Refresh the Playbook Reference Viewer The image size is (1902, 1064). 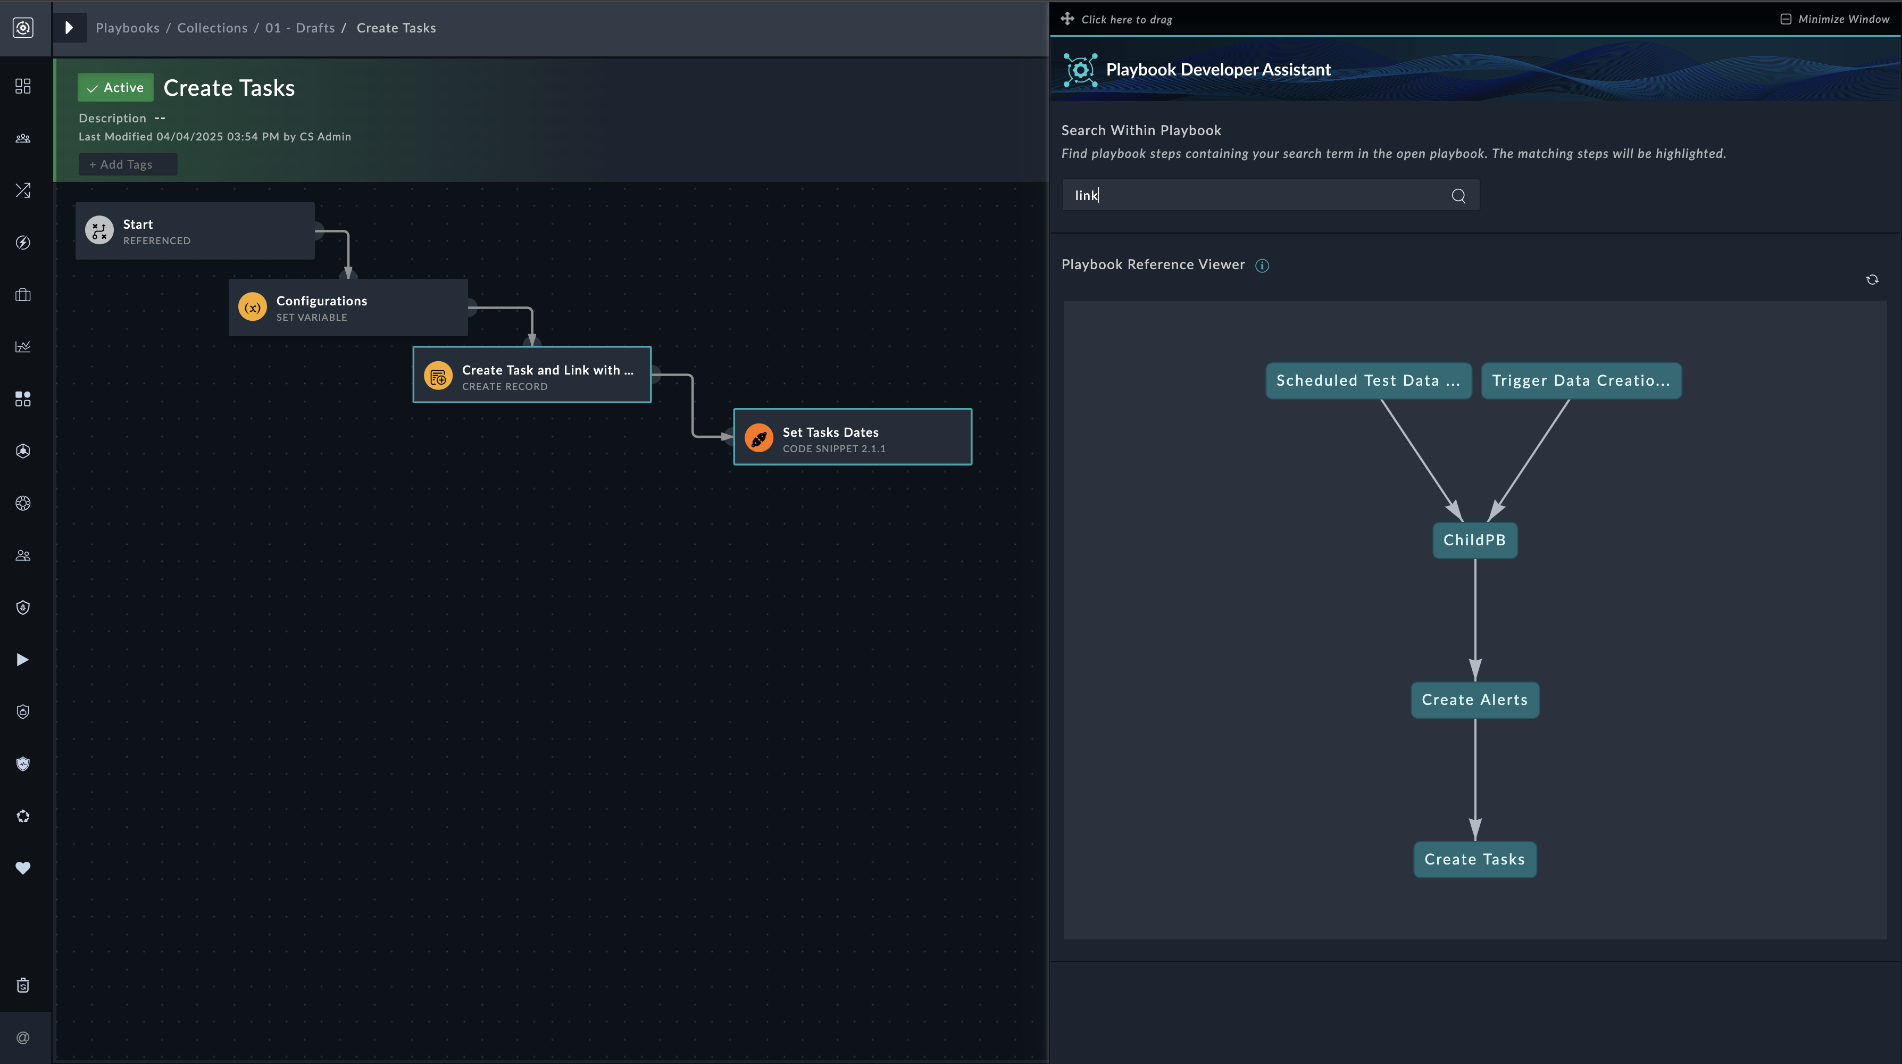point(1872,280)
